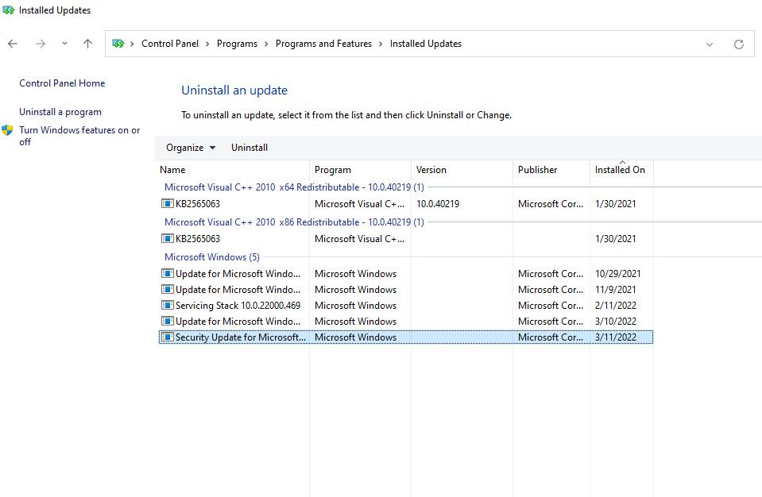Click the Control Panel Home link

click(x=61, y=83)
